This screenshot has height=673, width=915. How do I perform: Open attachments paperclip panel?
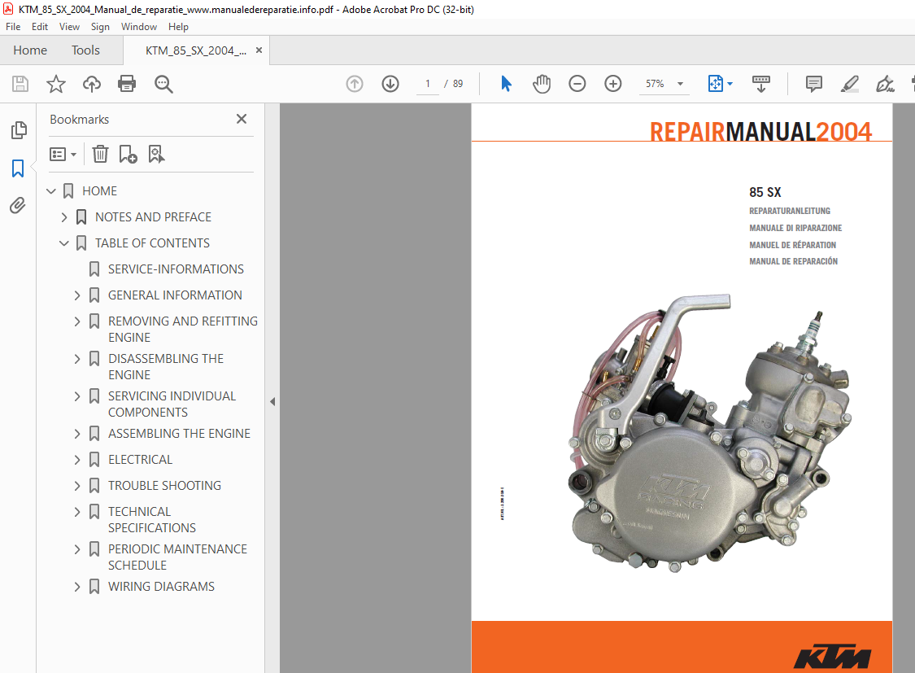tap(18, 205)
